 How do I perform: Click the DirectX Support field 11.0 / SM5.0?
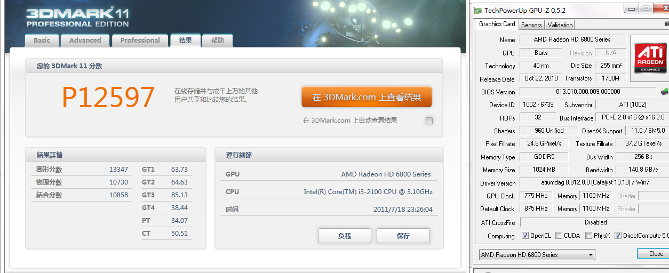[648, 131]
